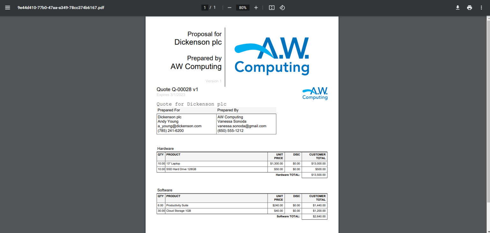This screenshot has height=233, width=490.
Task: Click the a_young@dickenson.com email
Action: [180, 126]
